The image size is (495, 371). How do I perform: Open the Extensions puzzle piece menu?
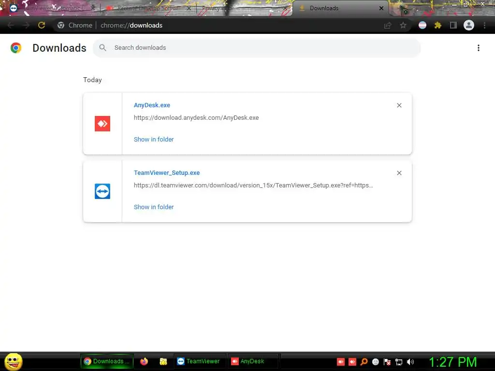[438, 25]
